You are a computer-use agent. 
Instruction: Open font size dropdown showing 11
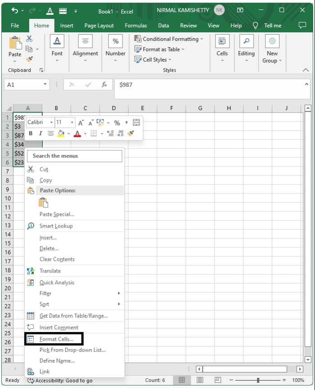(72, 122)
